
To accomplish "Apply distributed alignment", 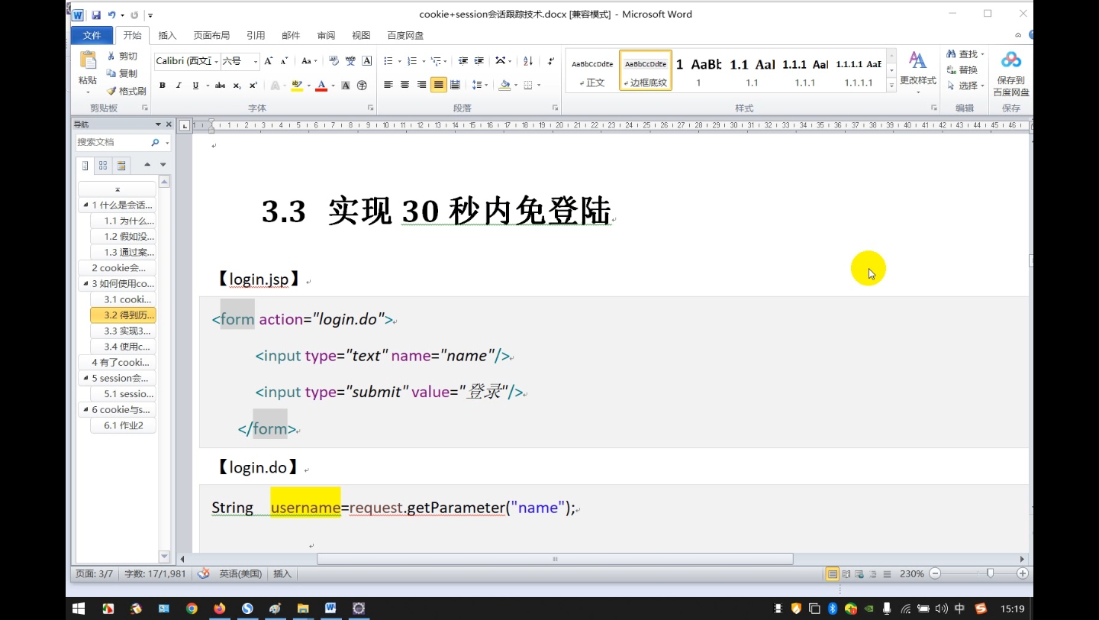I will pyautogui.click(x=455, y=85).
